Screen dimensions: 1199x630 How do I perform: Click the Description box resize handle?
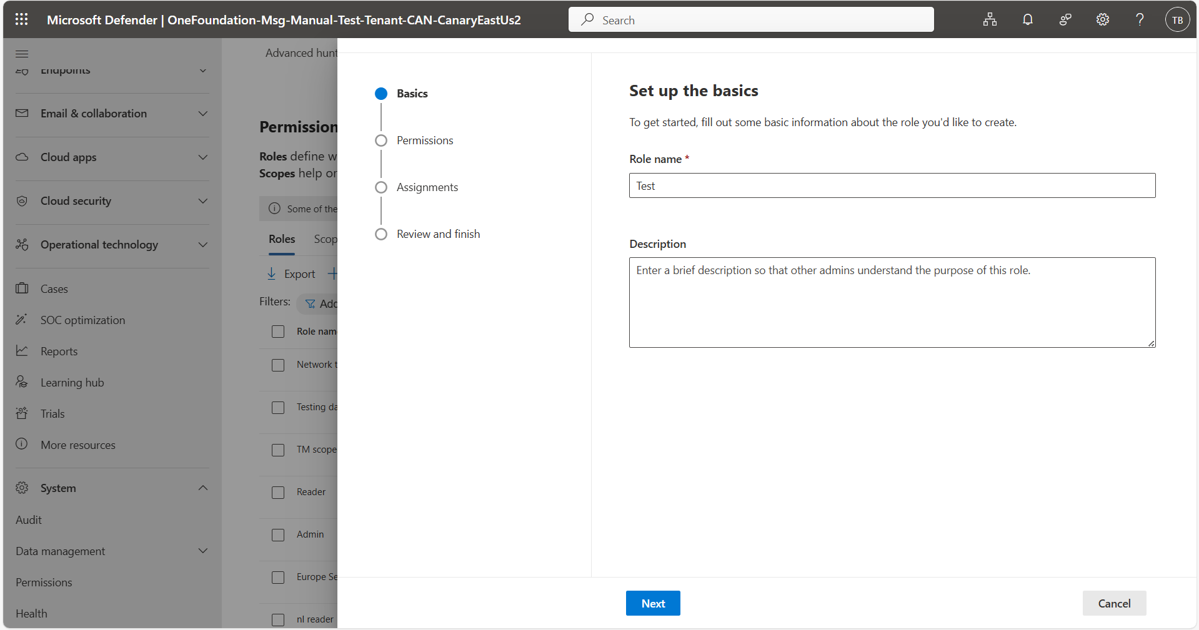pyautogui.click(x=1151, y=343)
